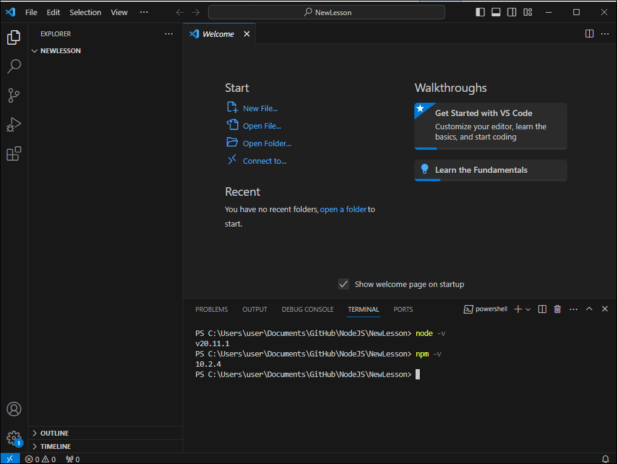Click the '10.2.4' terminal output
This screenshot has height=464, width=617.
[x=208, y=364]
